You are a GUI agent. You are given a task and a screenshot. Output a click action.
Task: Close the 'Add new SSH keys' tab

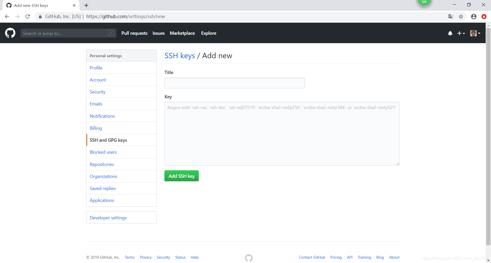(x=74, y=5)
